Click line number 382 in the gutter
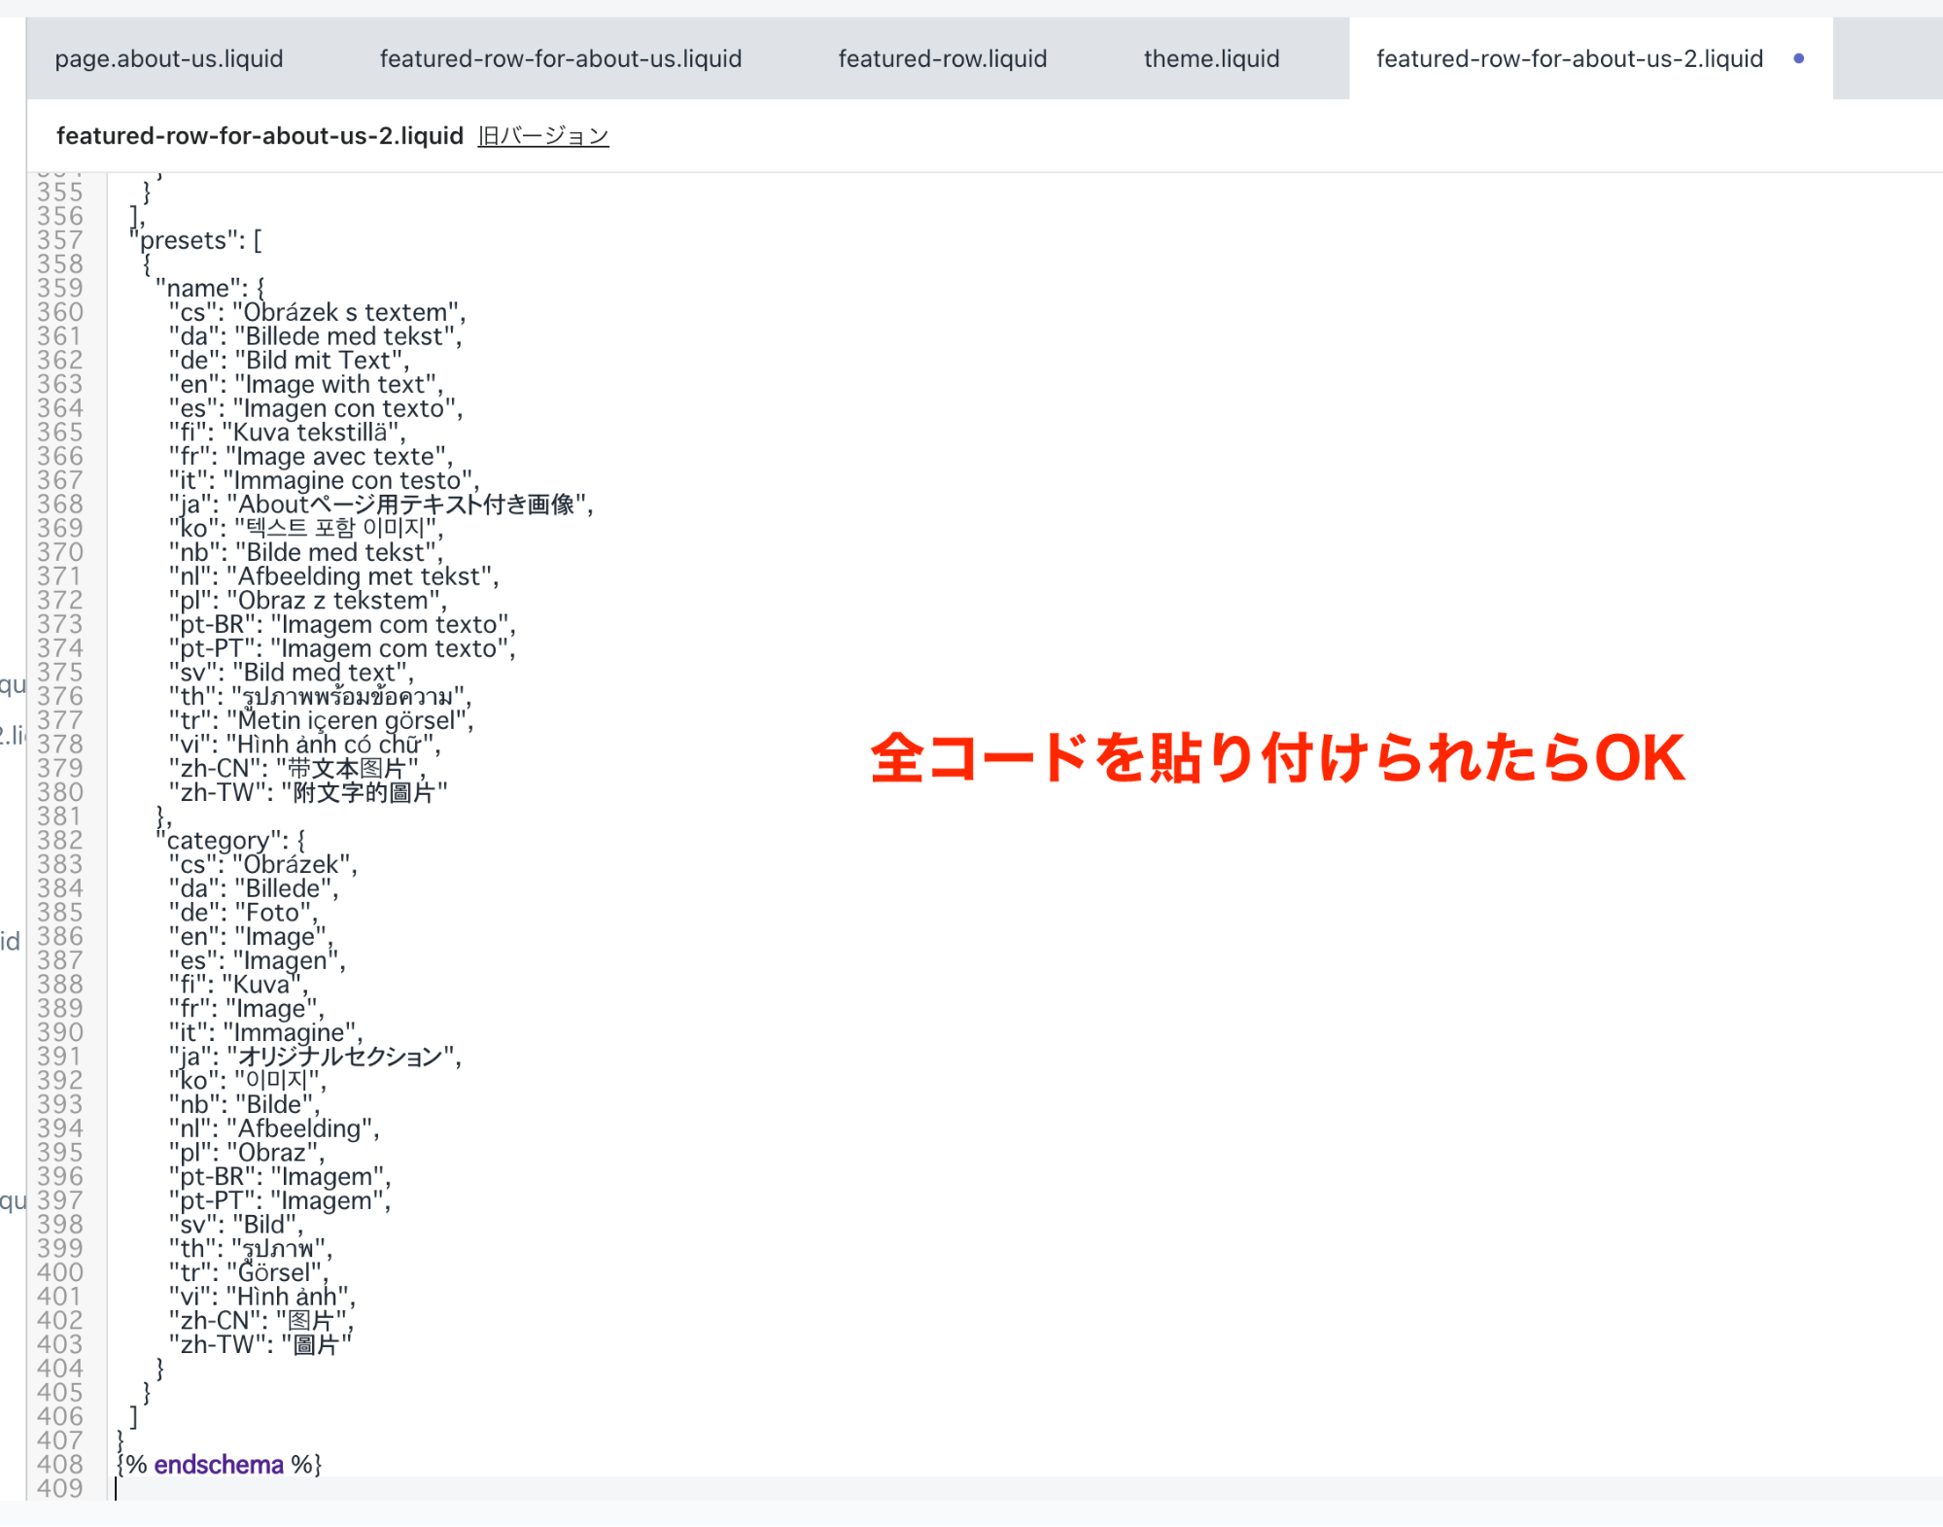The image size is (1943, 1527). pos(60,841)
